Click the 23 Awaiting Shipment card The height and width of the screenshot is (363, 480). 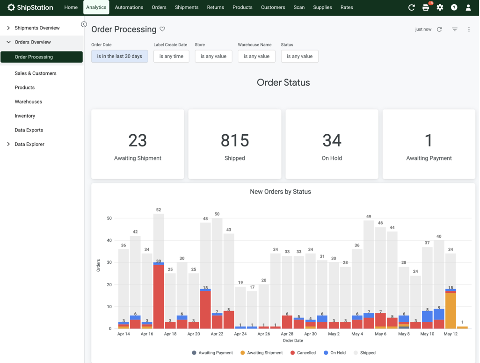(138, 144)
